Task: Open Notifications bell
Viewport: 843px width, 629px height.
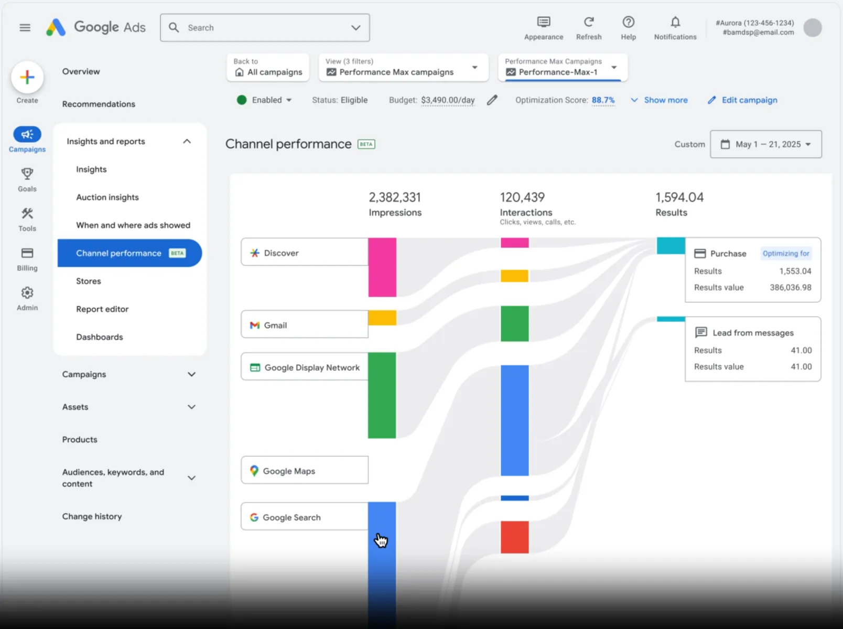Action: [675, 21]
